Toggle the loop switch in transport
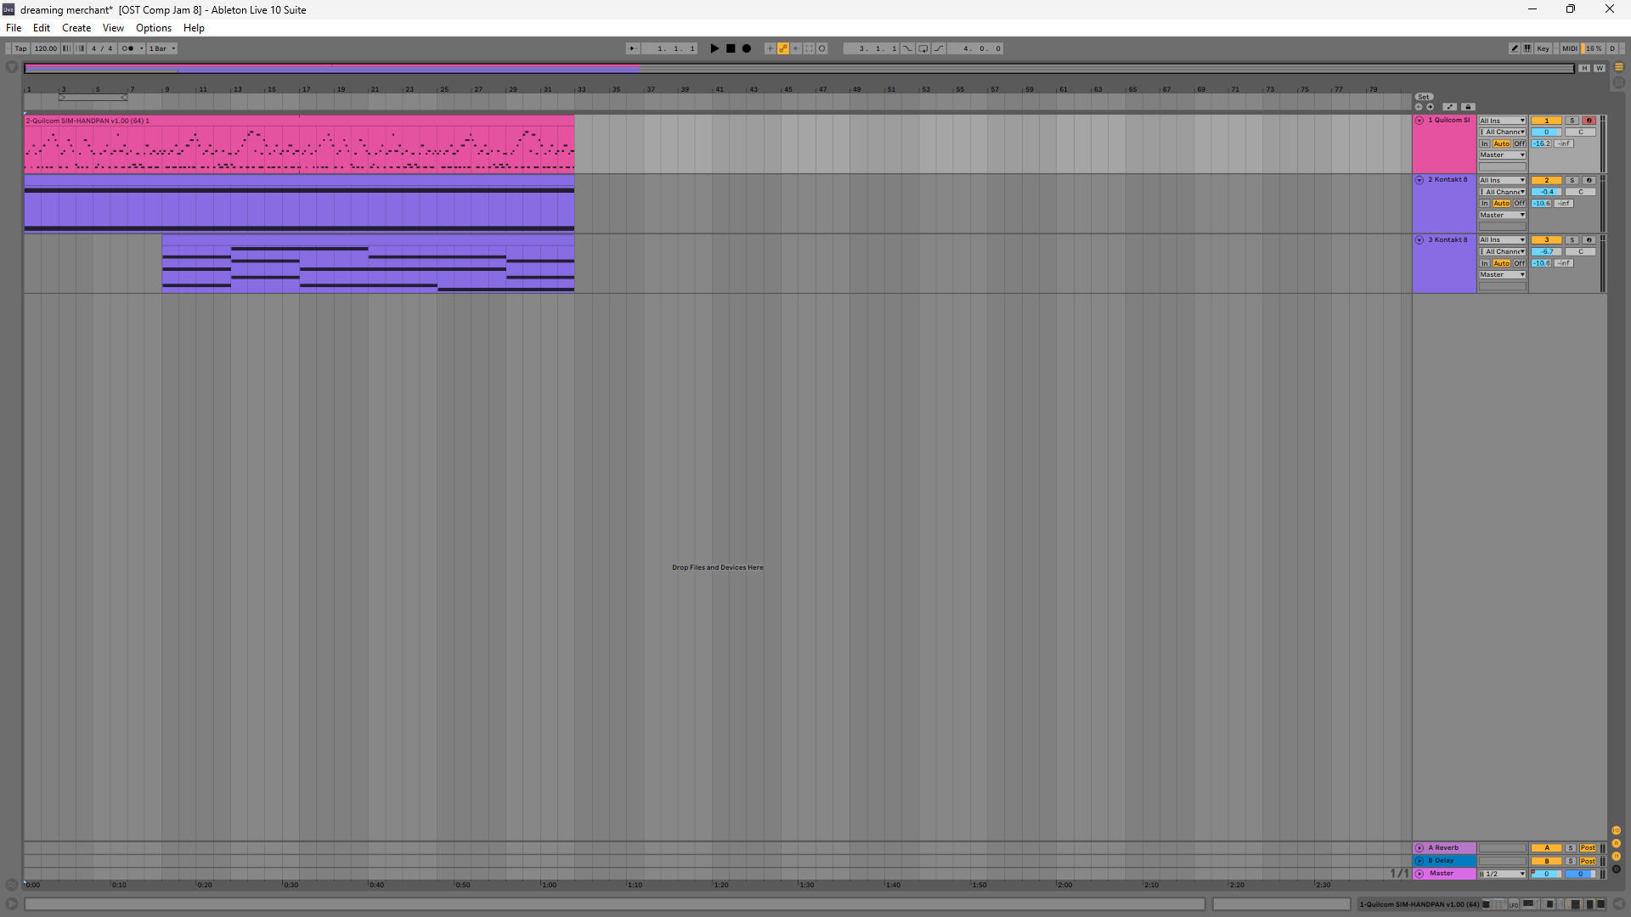Screen dimensions: 1631x917 tap(923, 48)
